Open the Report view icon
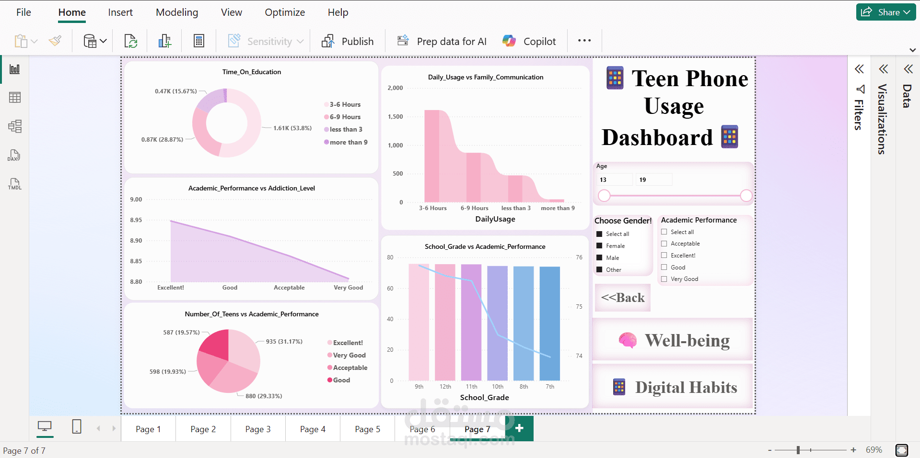Image resolution: width=920 pixels, height=458 pixels. [x=15, y=69]
